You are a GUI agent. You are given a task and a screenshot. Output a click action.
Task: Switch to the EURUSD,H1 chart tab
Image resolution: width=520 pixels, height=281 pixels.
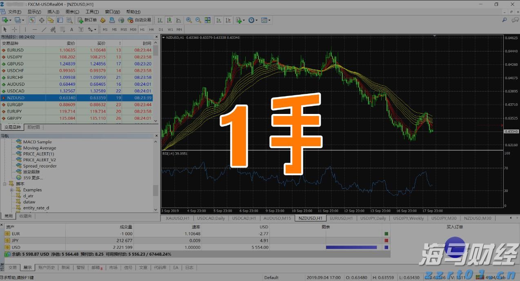coord(341,218)
